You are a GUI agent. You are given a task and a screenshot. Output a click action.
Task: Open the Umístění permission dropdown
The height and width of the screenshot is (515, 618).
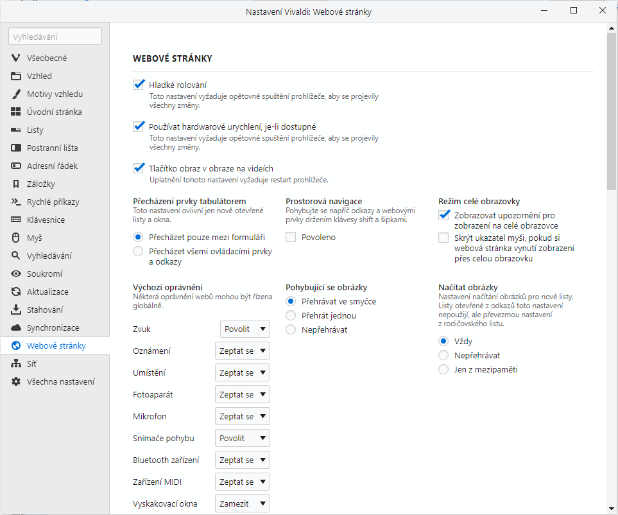point(243,372)
